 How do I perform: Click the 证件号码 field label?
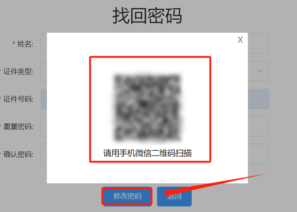[x=18, y=99]
